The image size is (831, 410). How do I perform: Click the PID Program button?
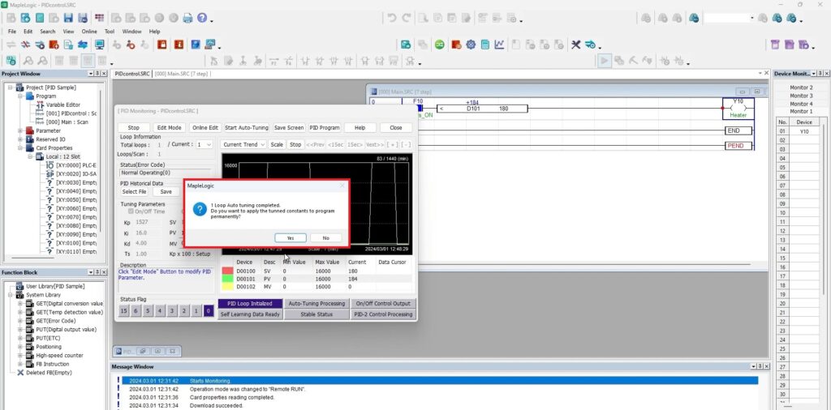point(325,127)
